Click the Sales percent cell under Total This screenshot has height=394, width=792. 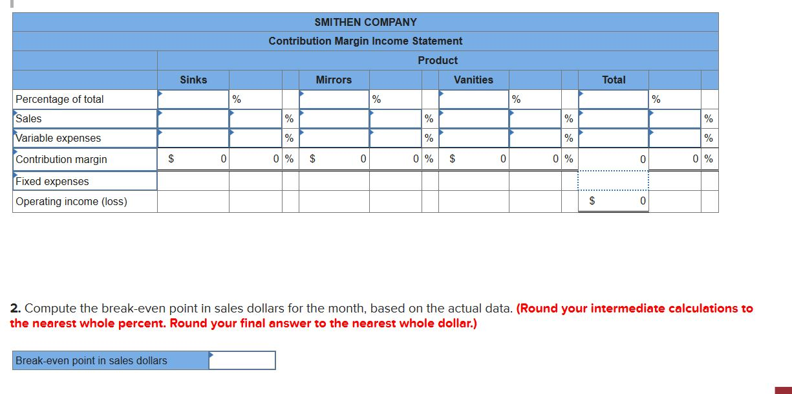[676, 118]
